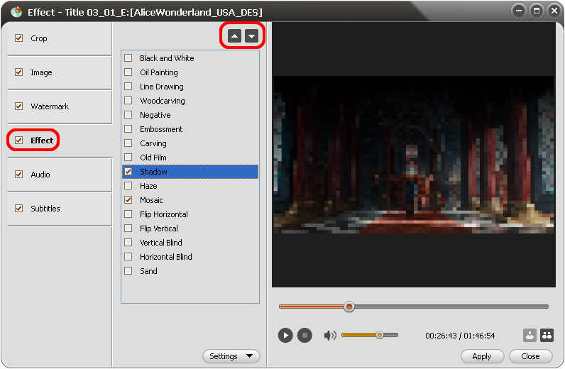
Task: Move the selected effect up in the list
Action: click(234, 35)
